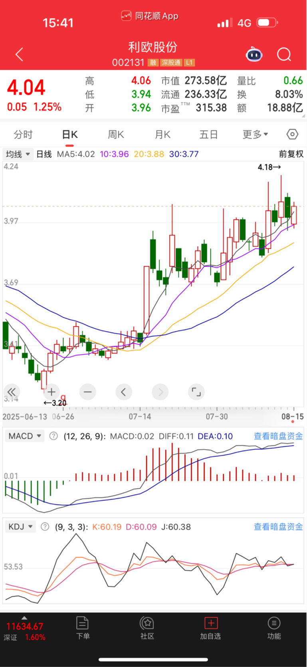The image size is (307, 667).
Task: Open KDJ indicator dropdown
Action: click(20, 527)
